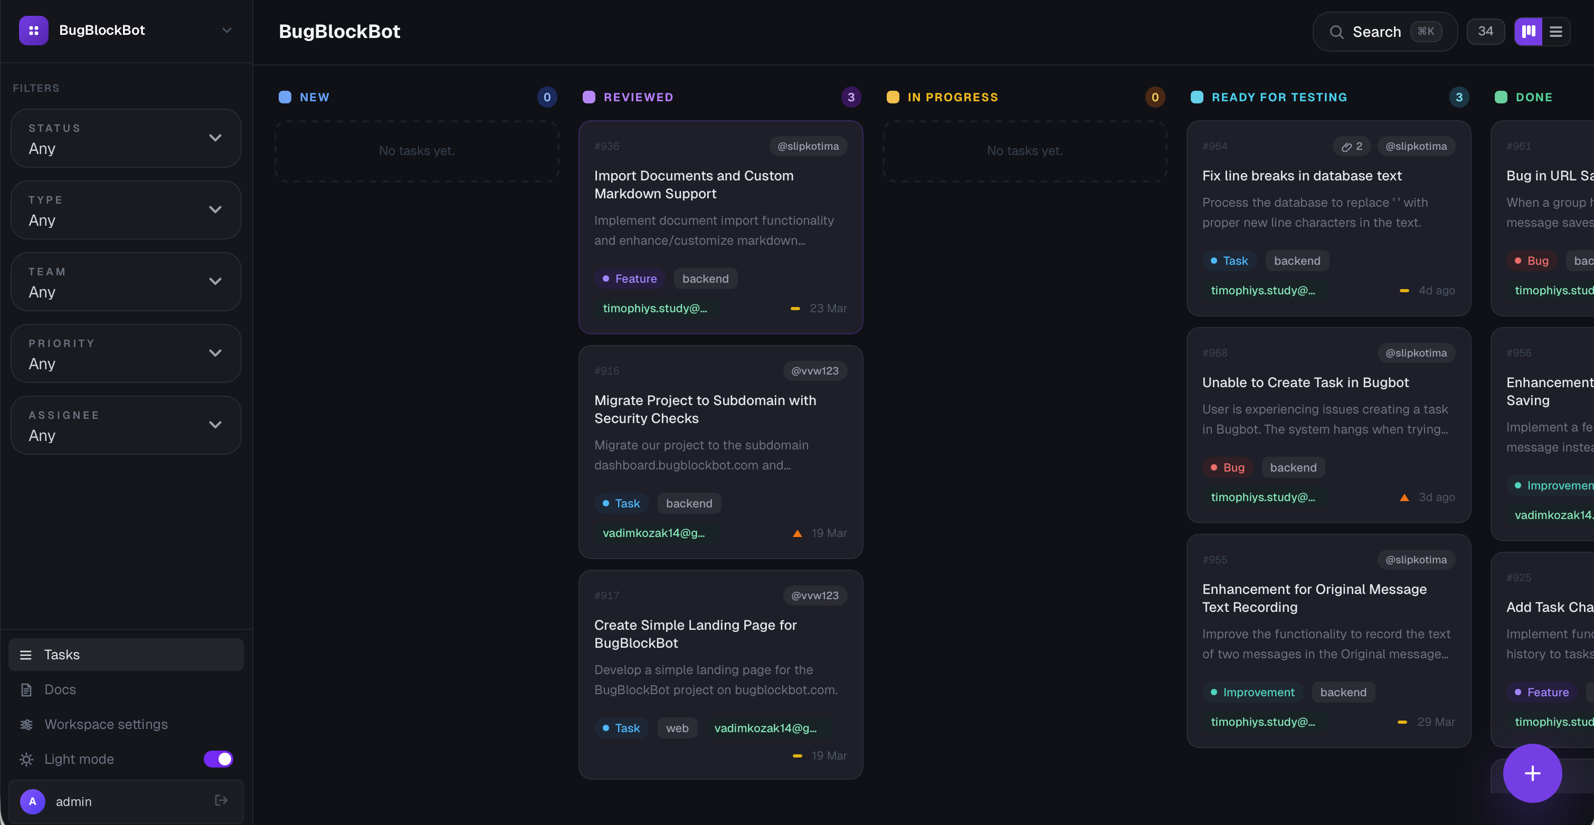Click the 34 notifications counter
The width and height of the screenshot is (1594, 825).
(1486, 31)
